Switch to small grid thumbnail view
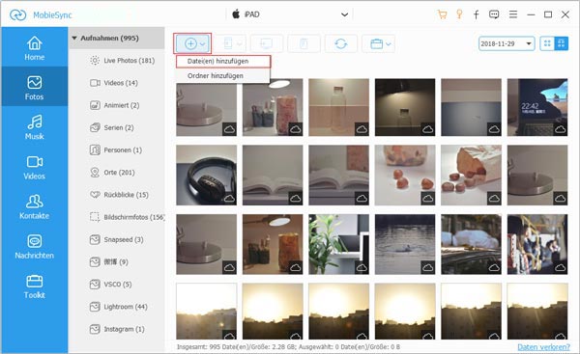 pyautogui.click(x=547, y=43)
